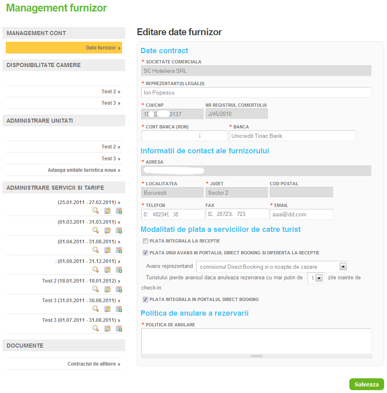387x393 pixels.
Task: Open Contractul de afiliere in Documente
Action: pyautogui.click(x=94, y=364)
